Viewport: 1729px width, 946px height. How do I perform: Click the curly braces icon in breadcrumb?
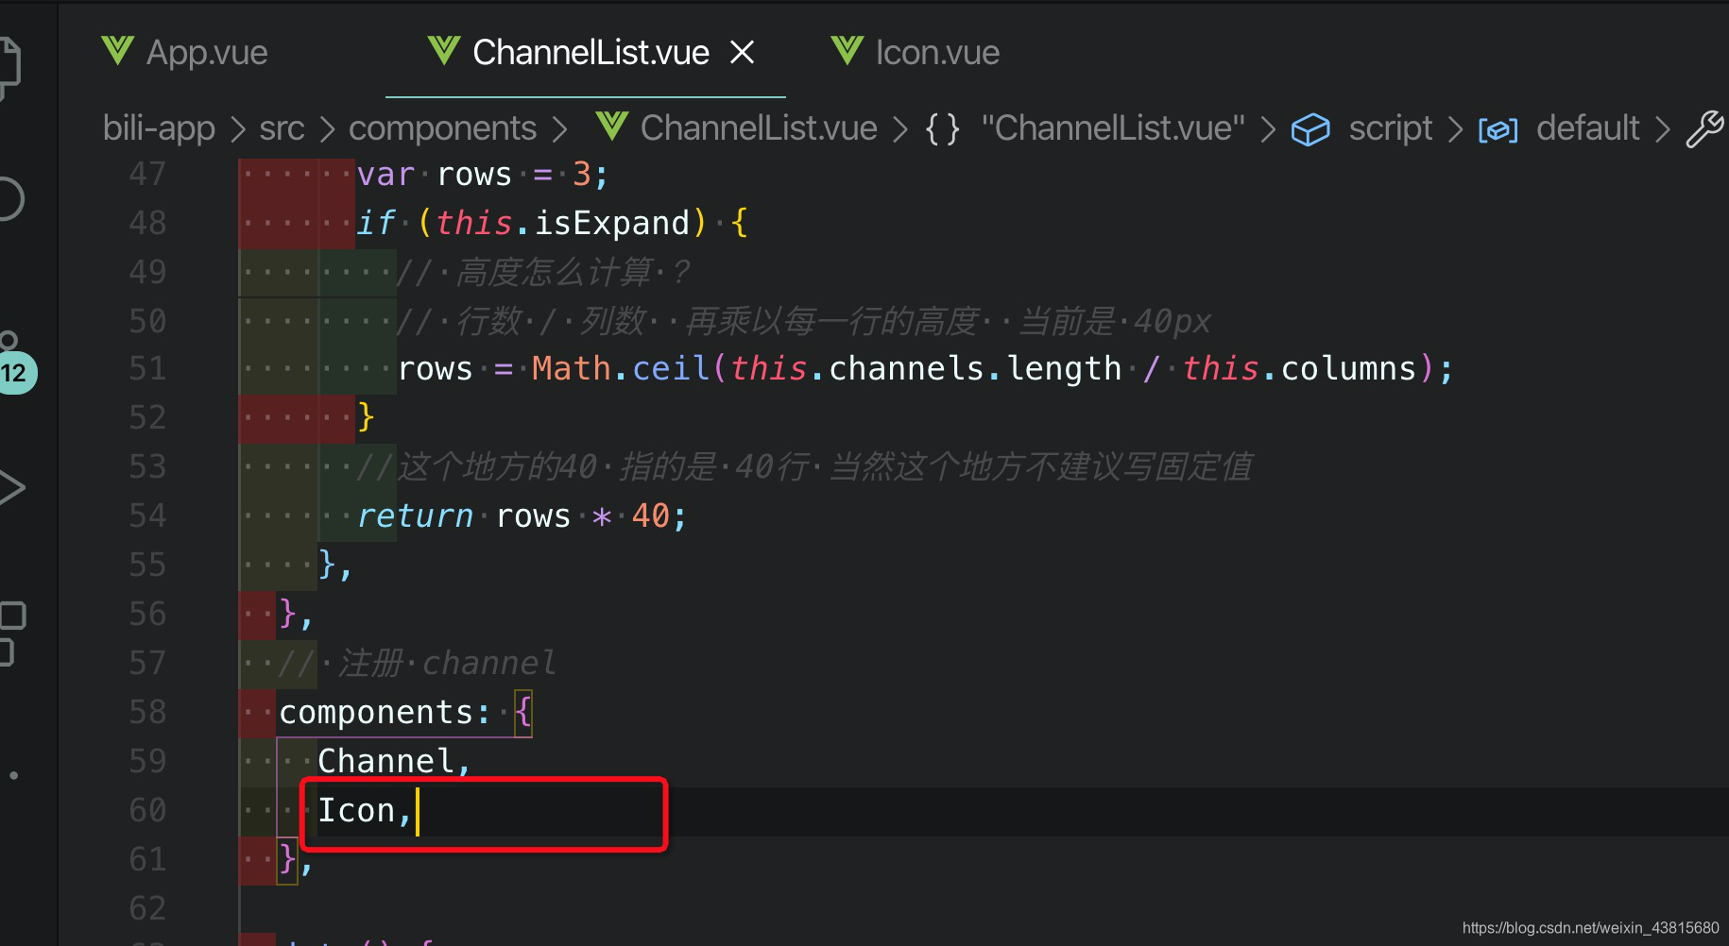tap(942, 128)
